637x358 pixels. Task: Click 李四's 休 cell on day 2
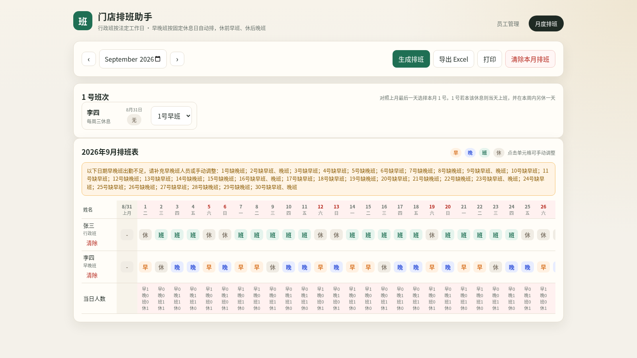pos(161,267)
